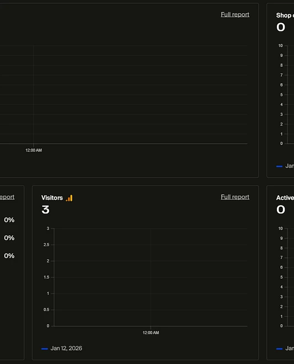Select the Shop card heading

coord(285,15)
